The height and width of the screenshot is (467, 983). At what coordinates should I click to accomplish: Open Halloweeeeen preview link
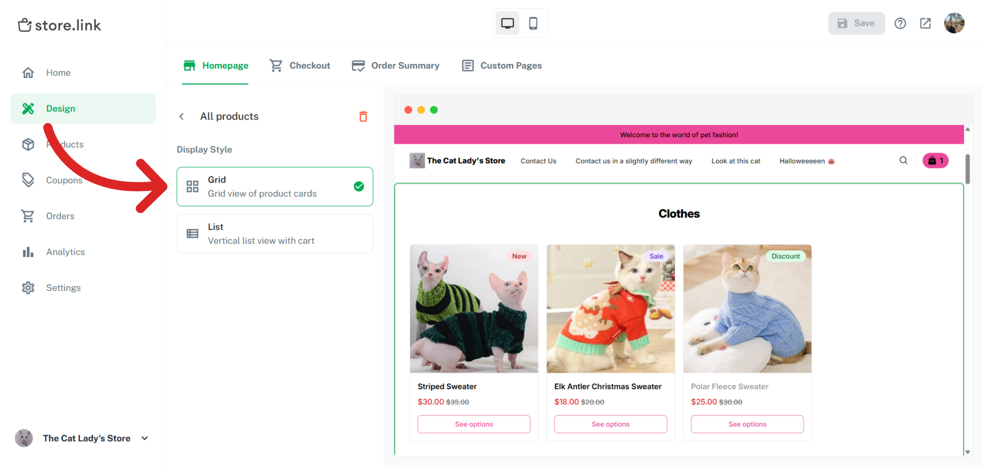click(x=807, y=161)
